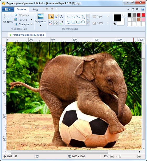Click the Обрезка crop button

point(22,15)
